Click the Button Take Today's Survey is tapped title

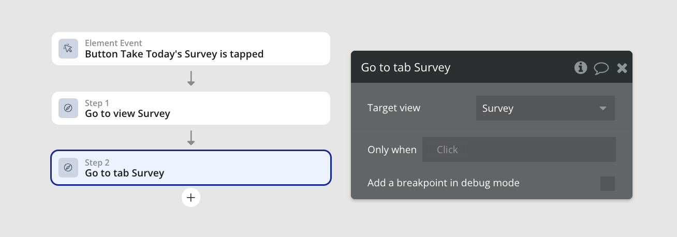tap(174, 54)
